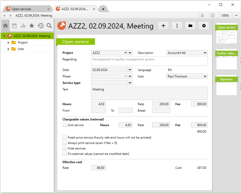Open the Home navigation icon

point(5,26)
